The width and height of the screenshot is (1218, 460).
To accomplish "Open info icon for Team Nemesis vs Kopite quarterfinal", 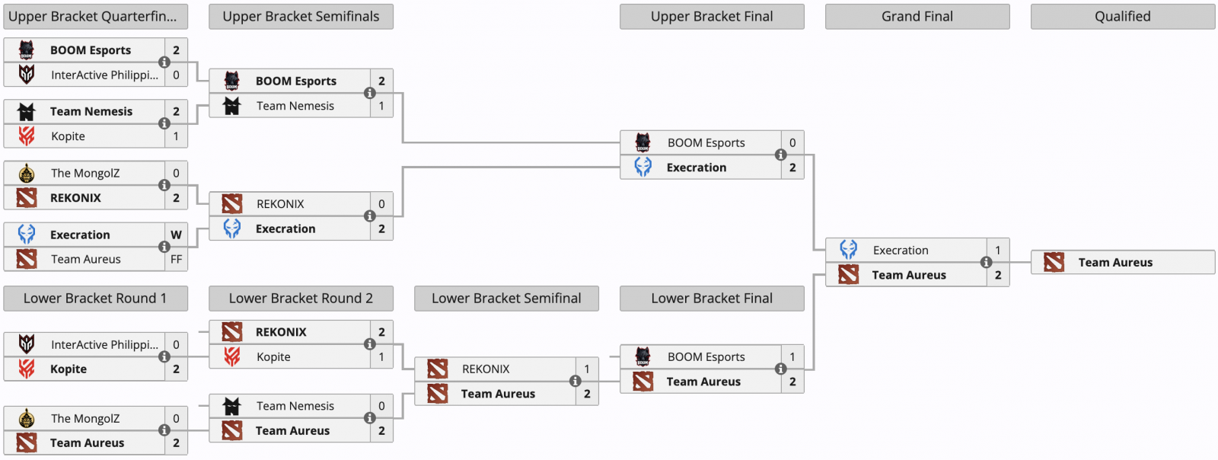I will click(164, 123).
